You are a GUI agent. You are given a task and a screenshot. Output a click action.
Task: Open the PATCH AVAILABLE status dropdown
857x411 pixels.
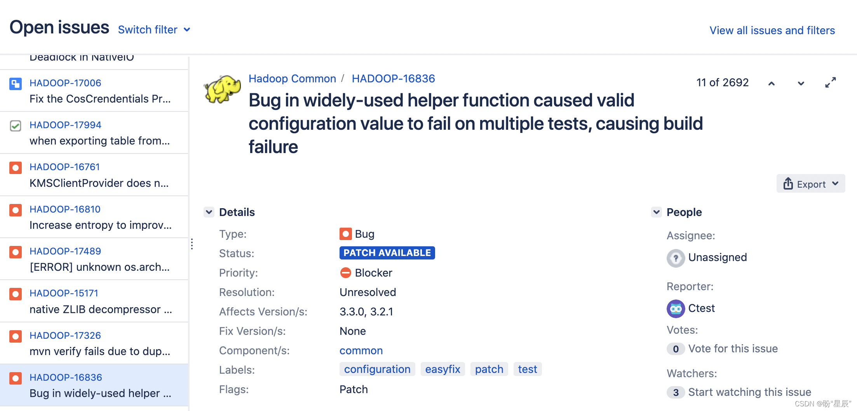pos(387,253)
